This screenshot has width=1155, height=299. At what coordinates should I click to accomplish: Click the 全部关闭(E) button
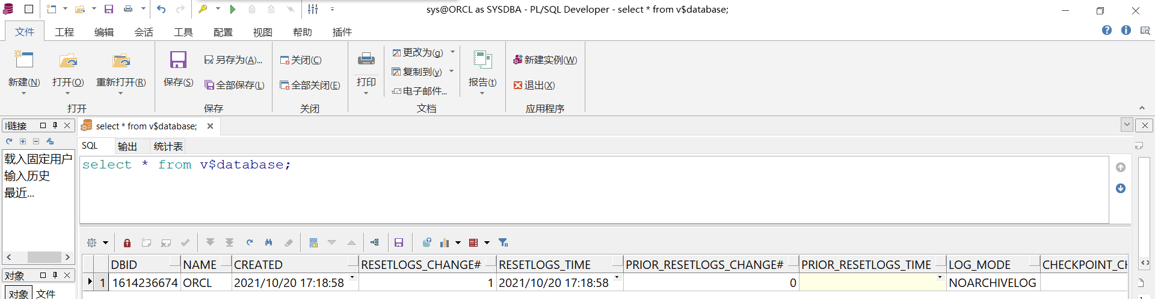[310, 85]
